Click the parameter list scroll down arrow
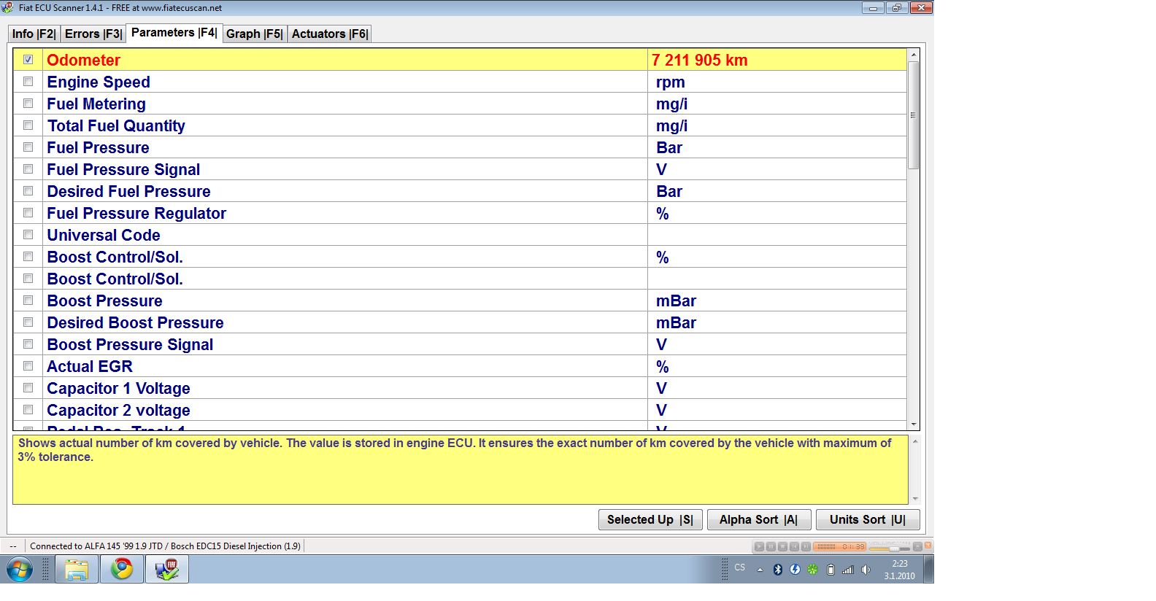 point(913,424)
